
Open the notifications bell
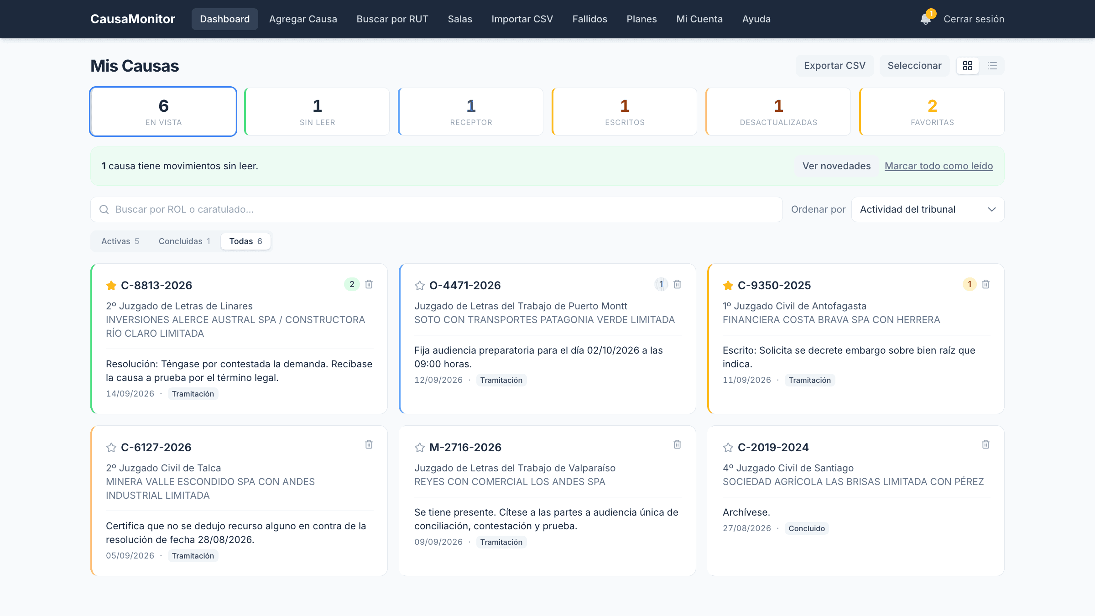point(926,19)
